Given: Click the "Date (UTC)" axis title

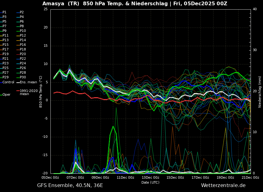Looking at the screenshot, I should click(x=150, y=182).
